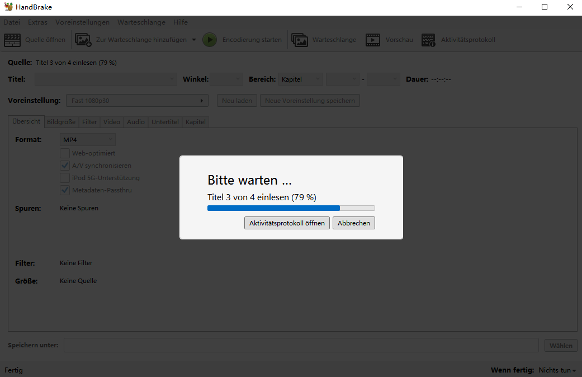Start encoding via the green Encodierung starten icon

(210, 40)
